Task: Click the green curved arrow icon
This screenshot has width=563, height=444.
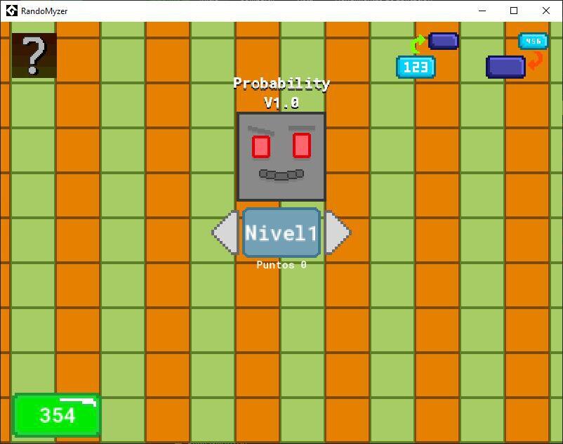Action: tap(418, 44)
